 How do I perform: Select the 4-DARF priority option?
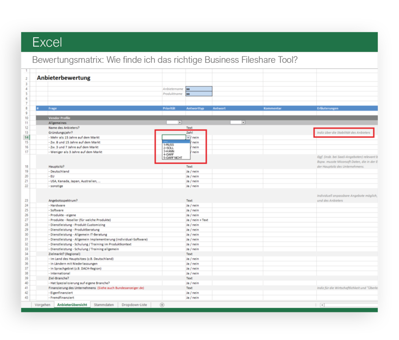tap(168, 154)
